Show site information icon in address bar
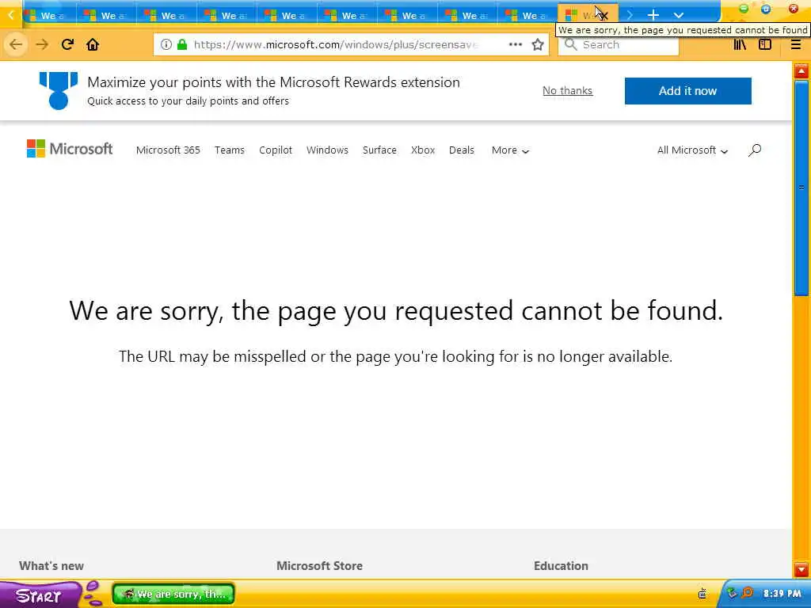 tap(166, 44)
